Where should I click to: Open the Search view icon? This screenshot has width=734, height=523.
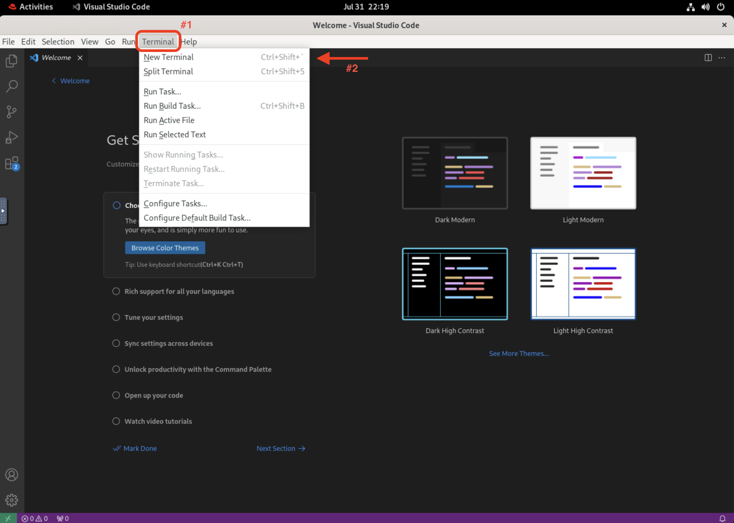tap(12, 86)
